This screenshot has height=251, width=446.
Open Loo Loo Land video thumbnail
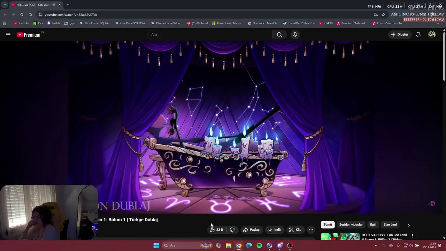(x=340, y=236)
